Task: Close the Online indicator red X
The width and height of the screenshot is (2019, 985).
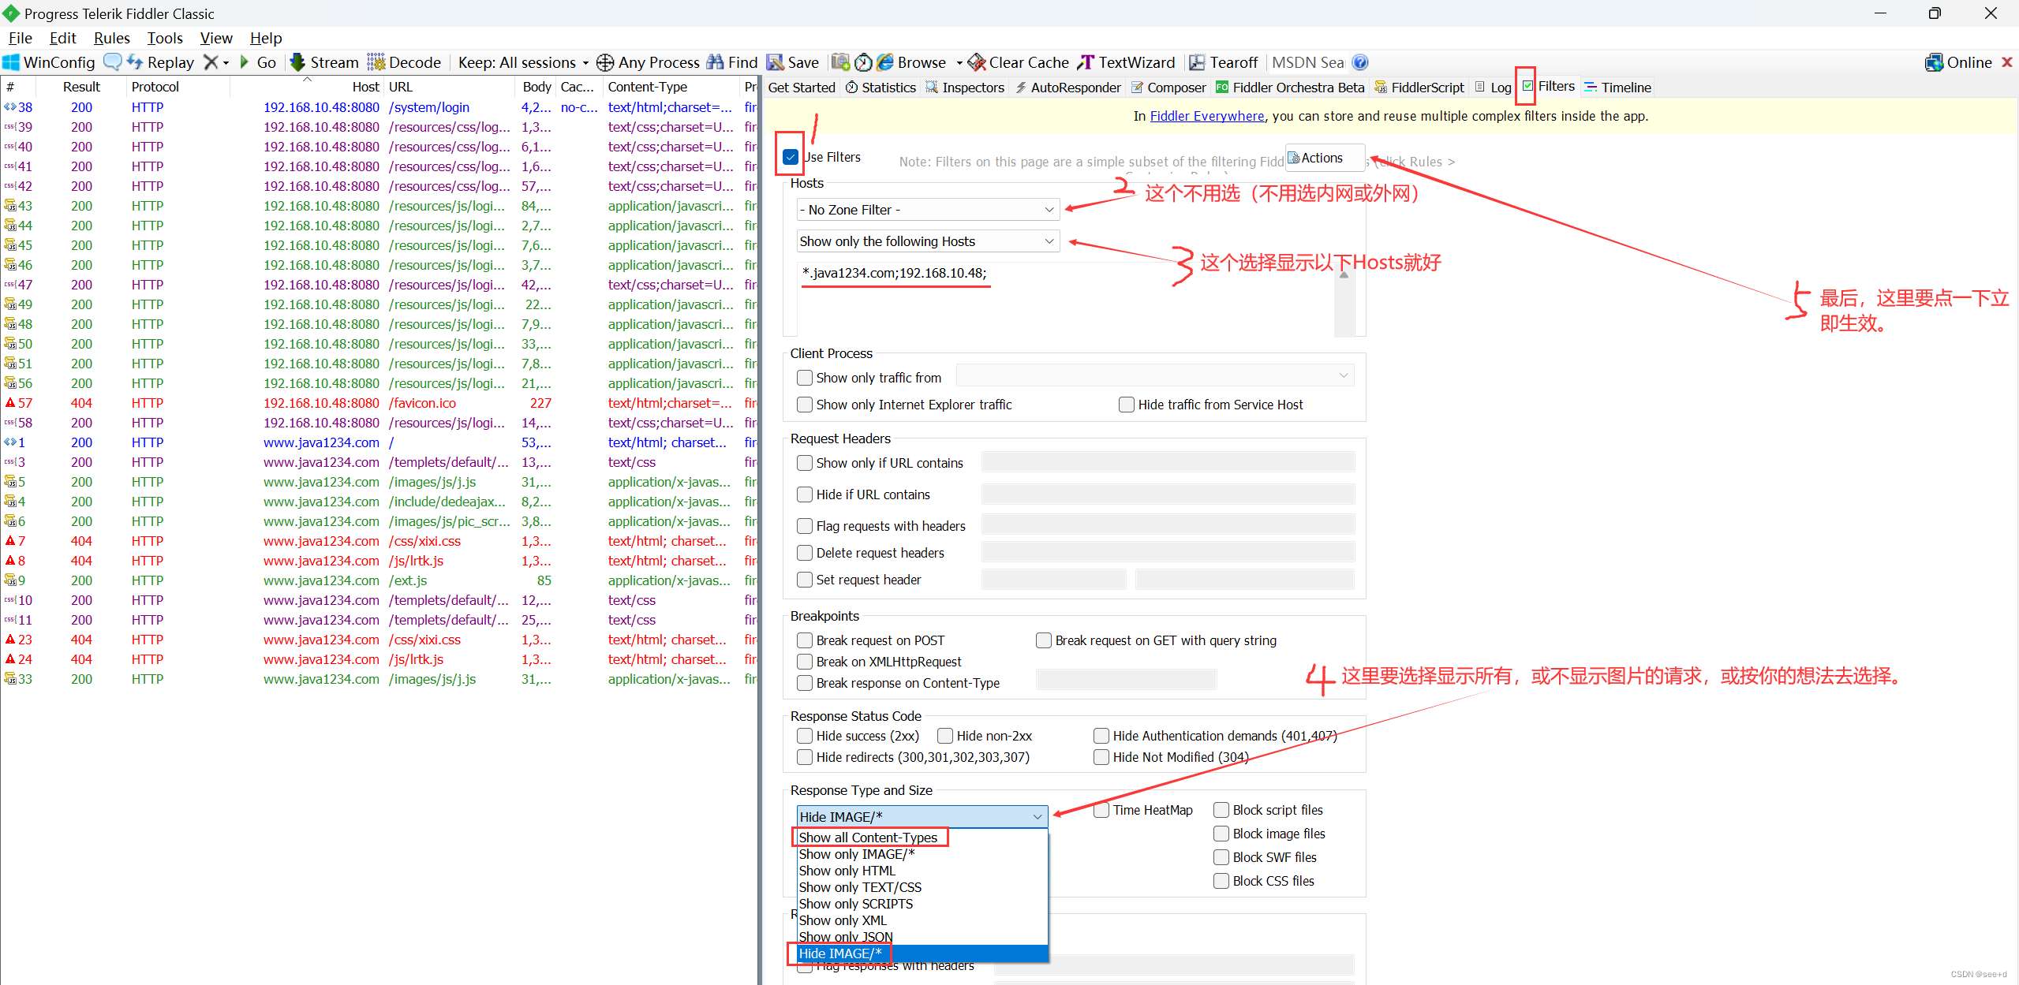Action: coord(2007,62)
